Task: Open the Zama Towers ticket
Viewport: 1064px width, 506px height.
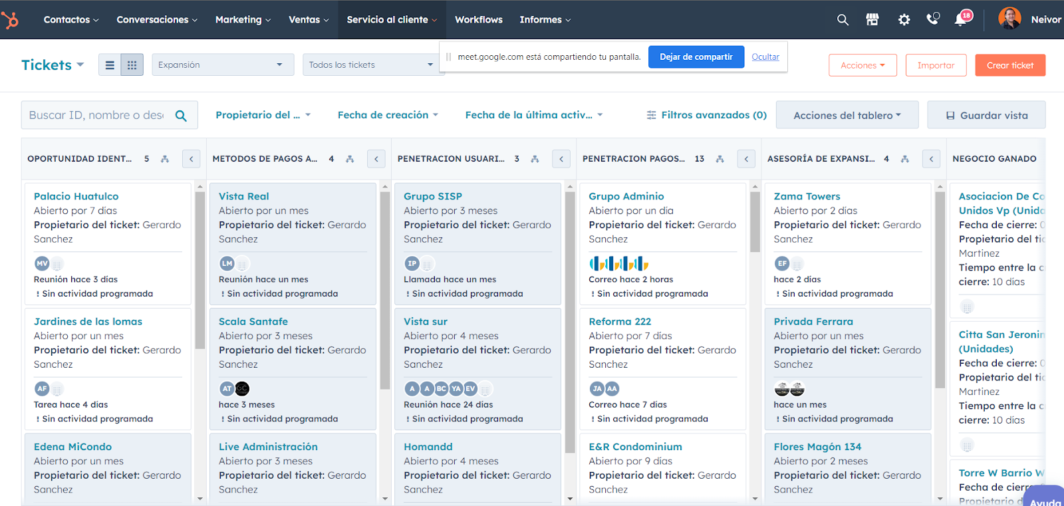Action: click(x=807, y=196)
